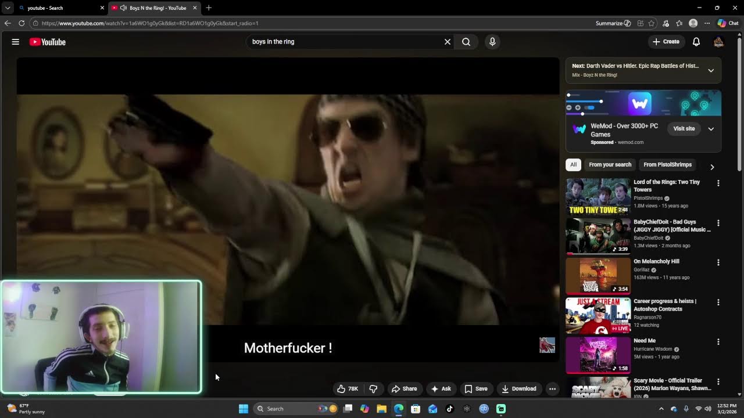The image size is (744, 418).
Task: Open options for On Melancholy Hill
Action: [x=718, y=262]
